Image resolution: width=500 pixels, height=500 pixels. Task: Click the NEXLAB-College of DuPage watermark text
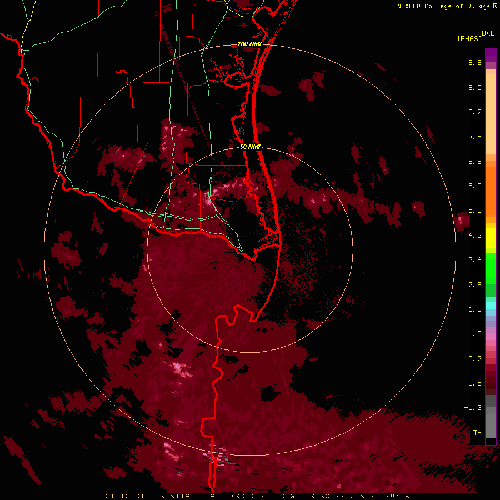(443, 6)
